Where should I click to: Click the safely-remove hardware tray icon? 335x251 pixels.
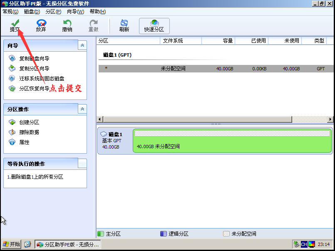297,244
